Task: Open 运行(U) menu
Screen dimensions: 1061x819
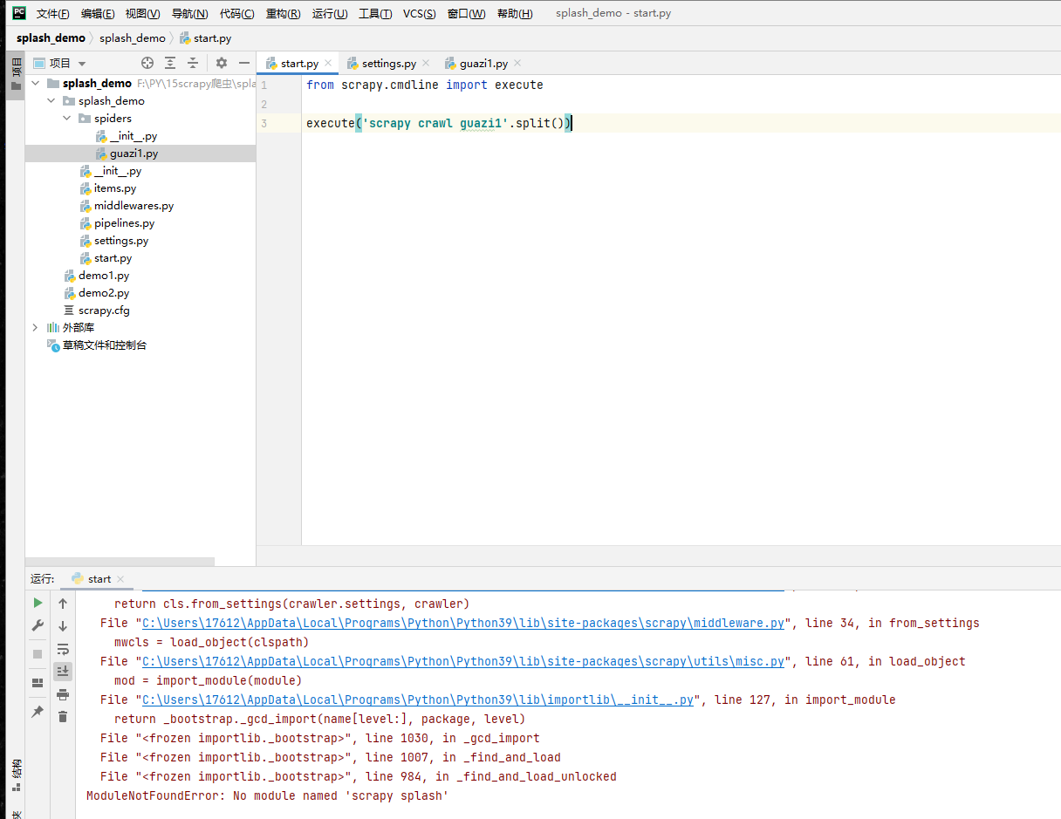Action: coord(330,14)
